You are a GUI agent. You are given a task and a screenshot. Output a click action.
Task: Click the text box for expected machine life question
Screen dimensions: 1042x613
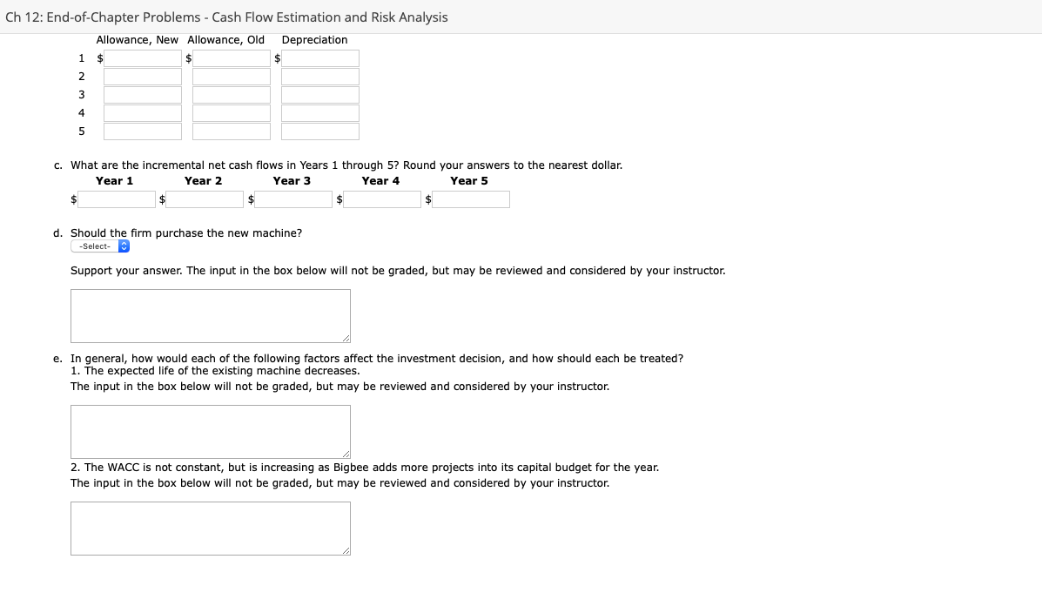[x=210, y=431]
